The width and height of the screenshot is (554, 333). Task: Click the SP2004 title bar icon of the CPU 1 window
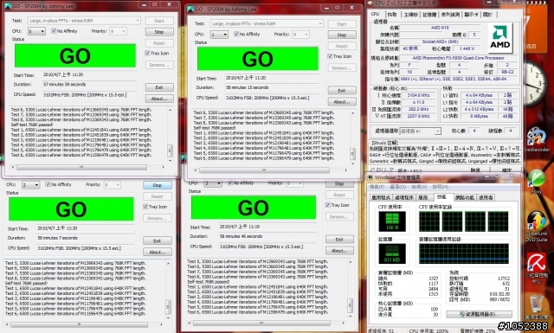pyautogui.click(x=190, y=10)
